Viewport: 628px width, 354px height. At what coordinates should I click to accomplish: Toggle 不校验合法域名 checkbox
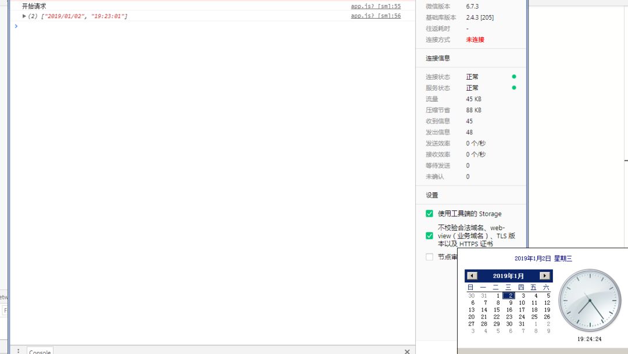tap(429, 235)
